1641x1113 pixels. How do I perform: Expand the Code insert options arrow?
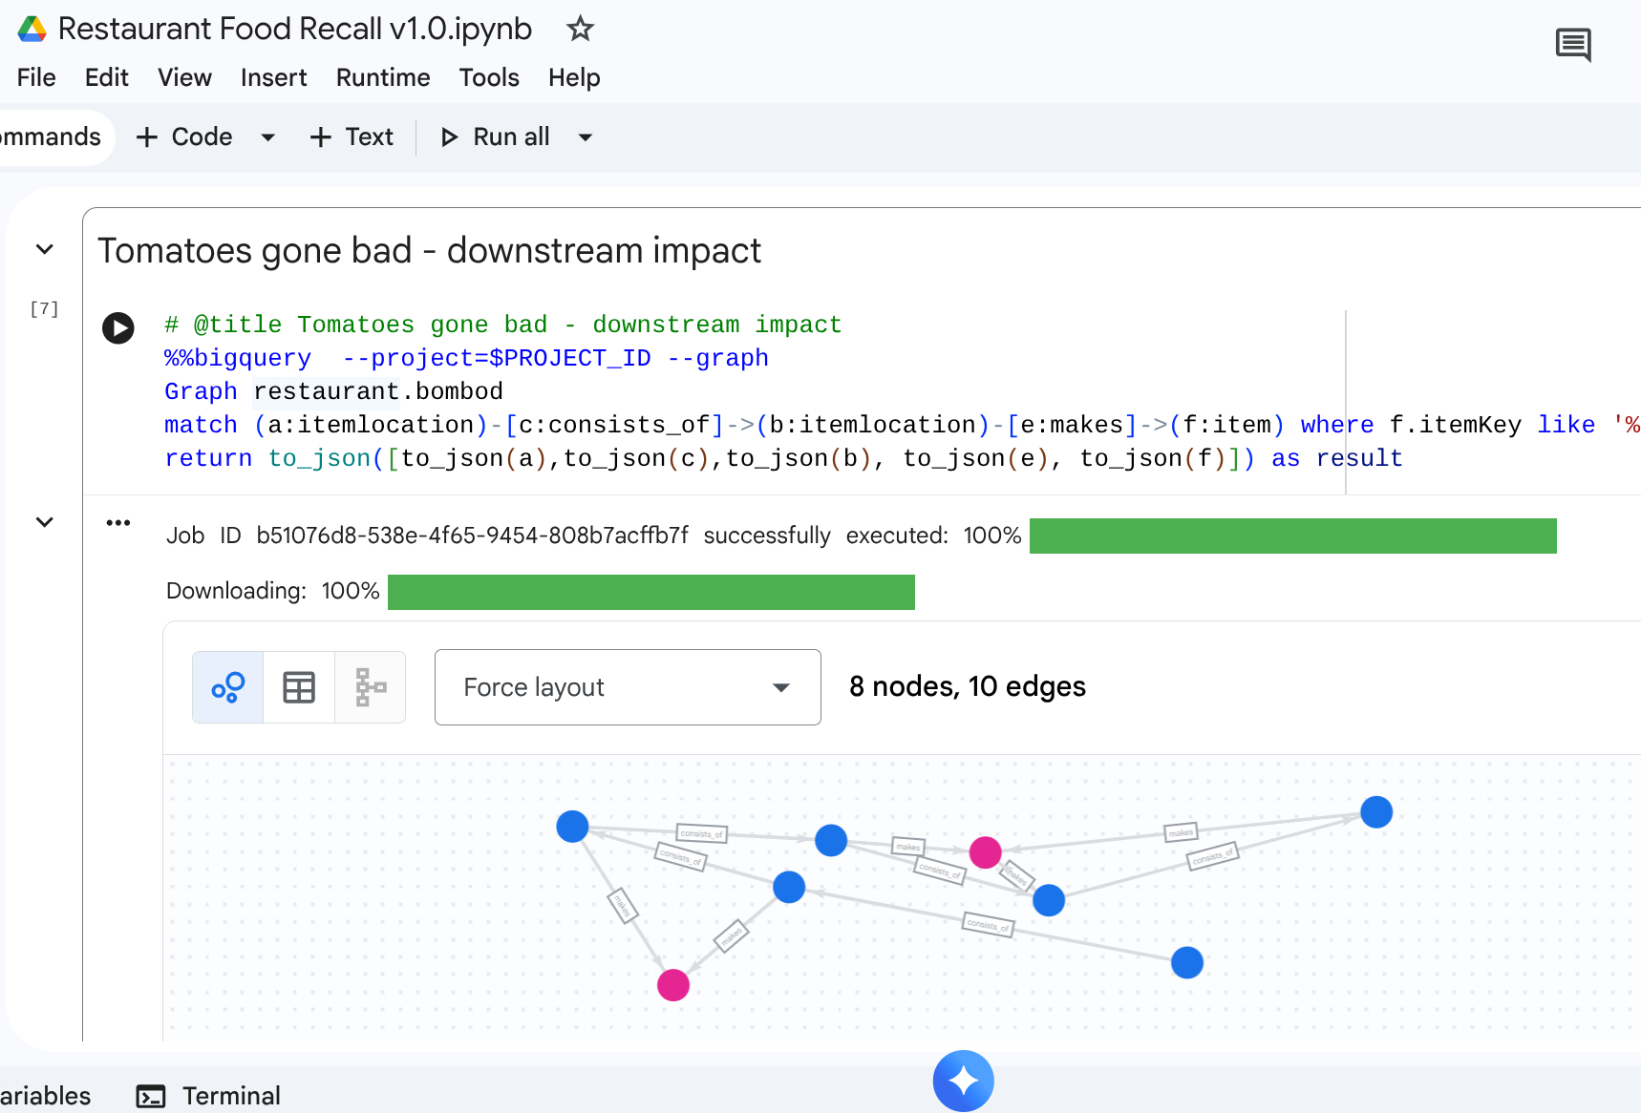(268, 137)
